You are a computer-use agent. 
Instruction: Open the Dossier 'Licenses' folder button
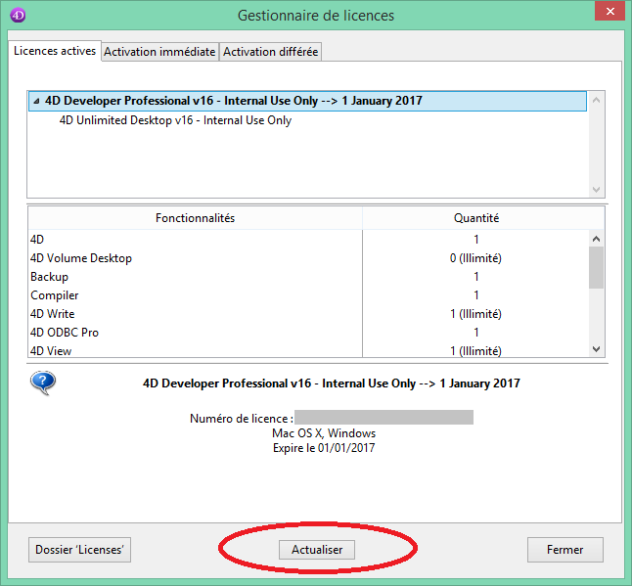click(x=79, y=550)
